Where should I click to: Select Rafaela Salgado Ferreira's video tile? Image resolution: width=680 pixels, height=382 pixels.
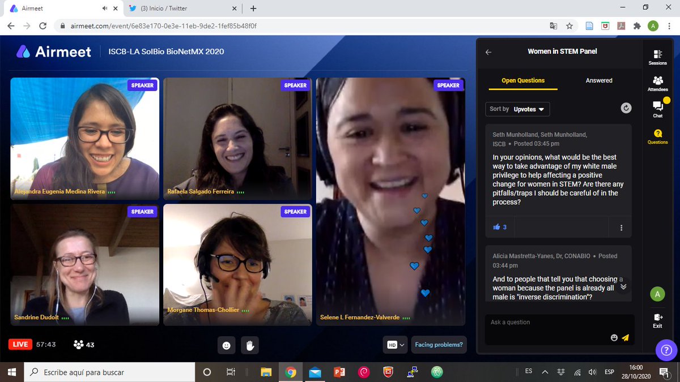[x=237, y=139]
